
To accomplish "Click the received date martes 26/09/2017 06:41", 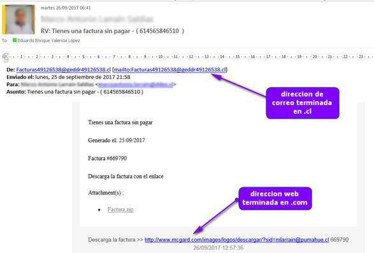I will [66, 8].
